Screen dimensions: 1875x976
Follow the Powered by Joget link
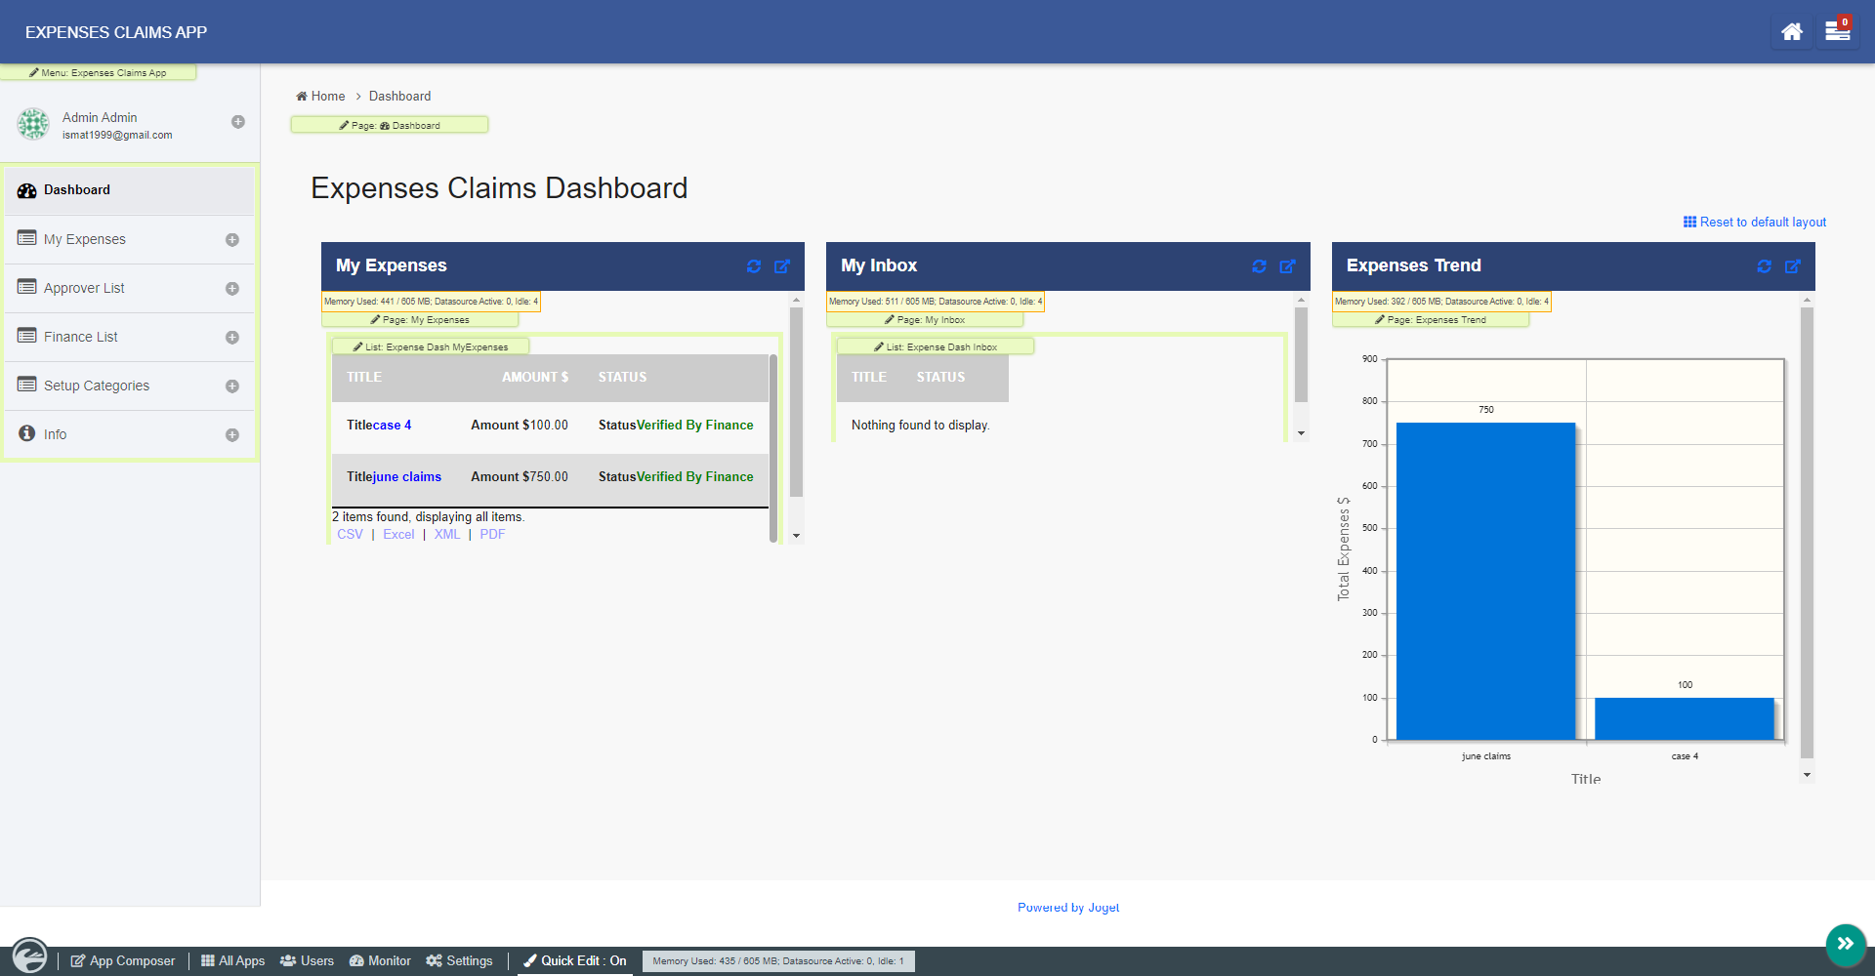pyautogui.click(x=1068, y=908)
